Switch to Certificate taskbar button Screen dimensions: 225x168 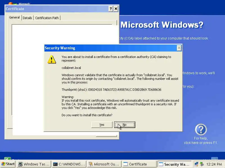[139, 164]
